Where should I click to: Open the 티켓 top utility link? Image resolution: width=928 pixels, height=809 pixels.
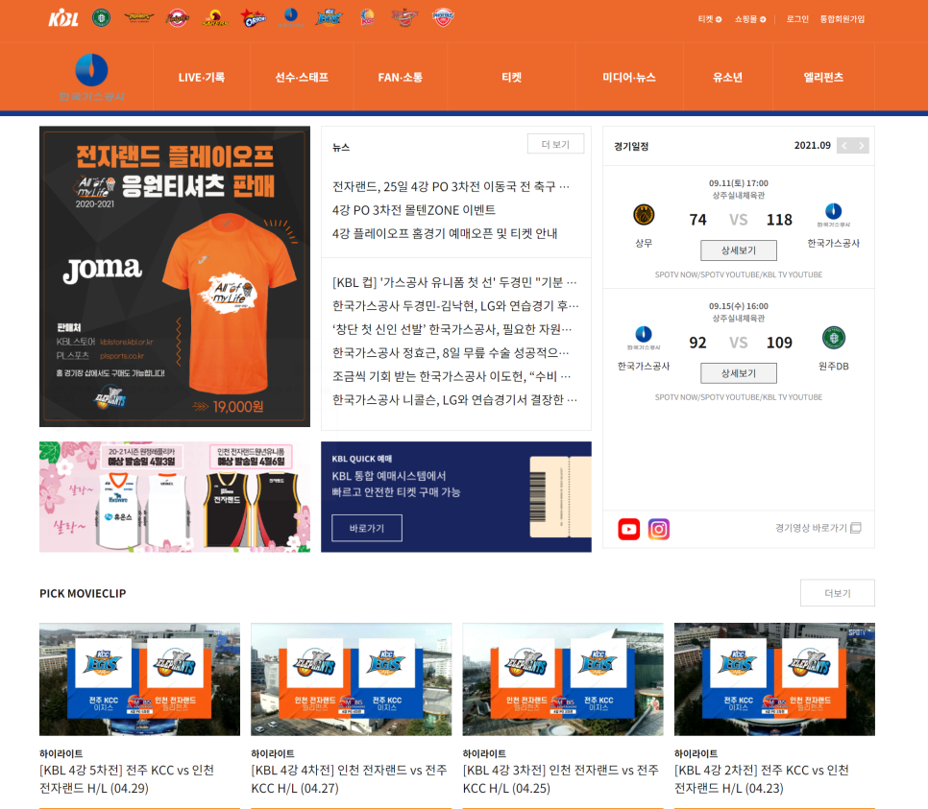(710, 19)
